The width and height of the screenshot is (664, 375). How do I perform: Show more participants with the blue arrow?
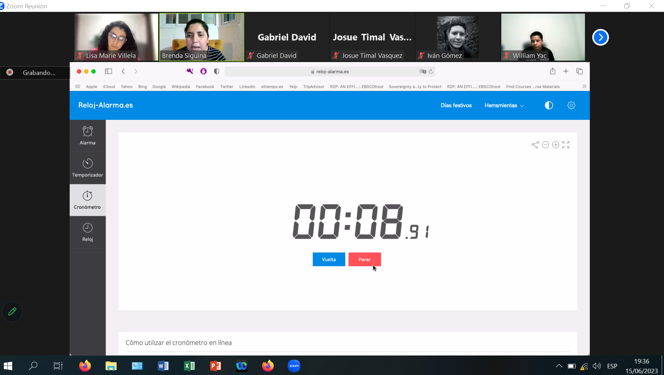[x=600, y=37]
